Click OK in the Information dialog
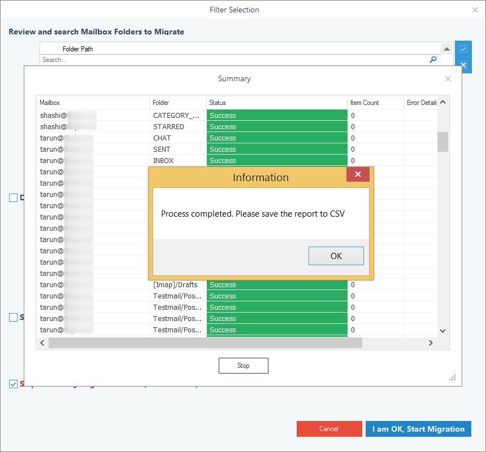The height and width of the screenshot is (452, 486). click(336, 256)
